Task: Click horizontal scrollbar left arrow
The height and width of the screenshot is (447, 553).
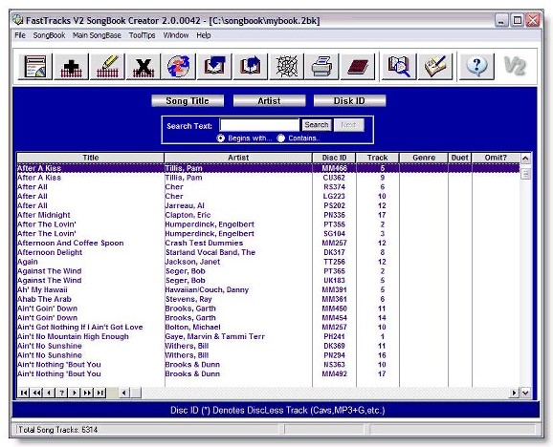Action: (x=124, y=393)
